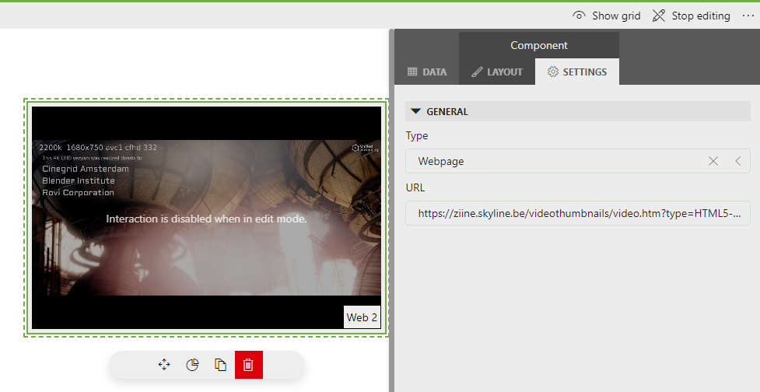Image resolution: width=760 pixels, height=392 pixels.
Task: Click Stop editing button
Action: pos(692,16)
